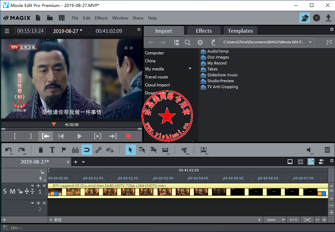The height and width of the screenshot is (232, 335).
Task: Open media pool options gear
Action: pyautogui.click(x=200, y=42)
